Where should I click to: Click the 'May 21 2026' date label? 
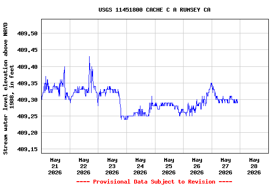pyautogui.click(x=55, y=166)
